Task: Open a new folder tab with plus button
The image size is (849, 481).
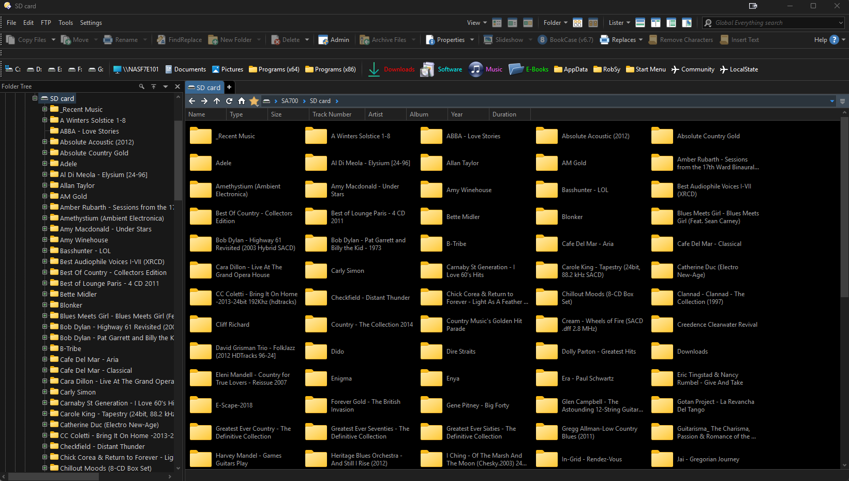Action: click(229, 87)
